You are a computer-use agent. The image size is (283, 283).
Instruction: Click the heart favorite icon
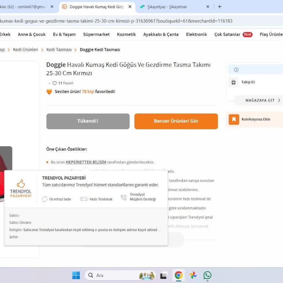[55, 83]
